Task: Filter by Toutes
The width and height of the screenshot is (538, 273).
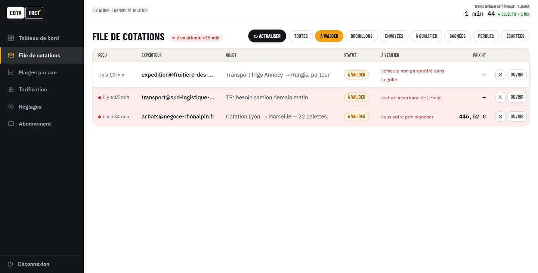Action: (301, 36)
